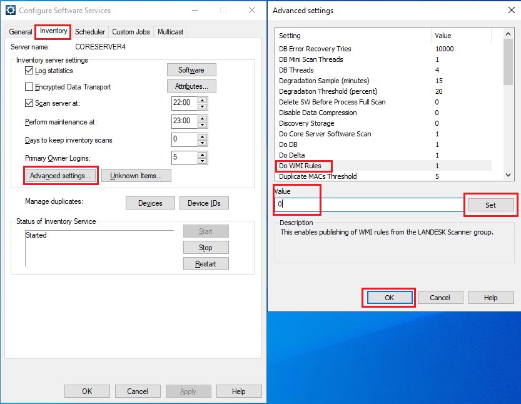Increase Days to keep inventory scans
The width and height of the screenshot is (521, 404).
tap(202, 136)
